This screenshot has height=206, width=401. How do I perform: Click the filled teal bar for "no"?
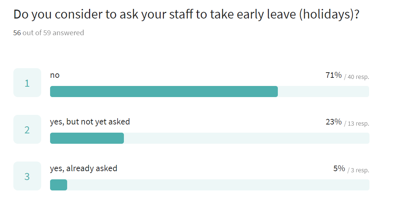[x=164, y=92]
